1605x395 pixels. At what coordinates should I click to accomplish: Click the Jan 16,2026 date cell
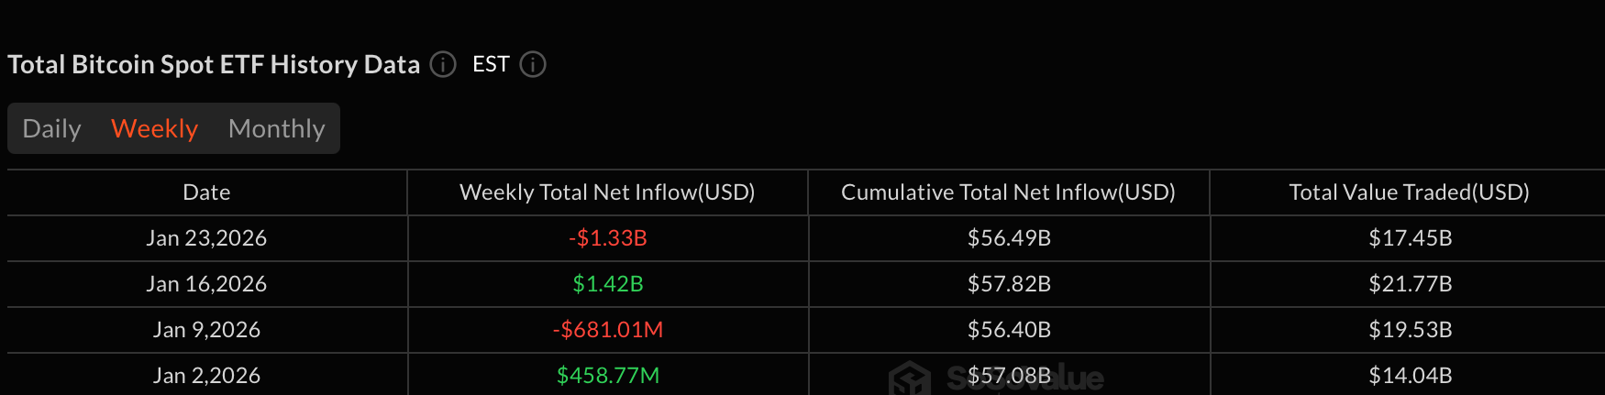coord(206,284)
